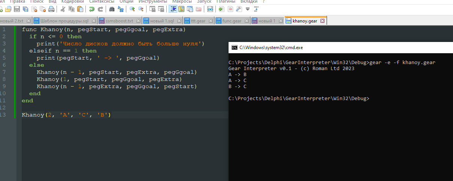Open Find with the binoculars icon
This screenshot has width=453, height=181.
coord(112,9)
